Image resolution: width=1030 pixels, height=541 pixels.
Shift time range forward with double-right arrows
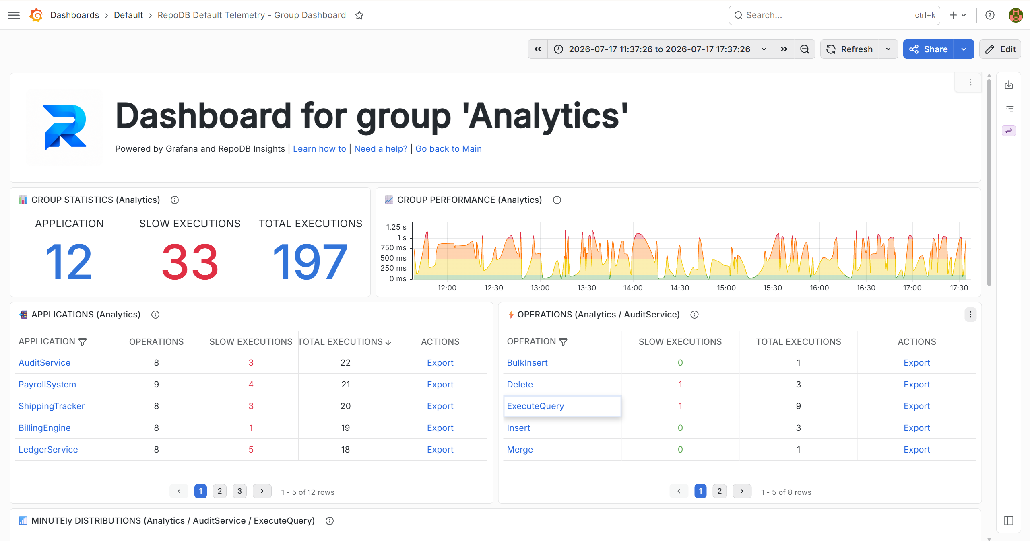[784, 49]
